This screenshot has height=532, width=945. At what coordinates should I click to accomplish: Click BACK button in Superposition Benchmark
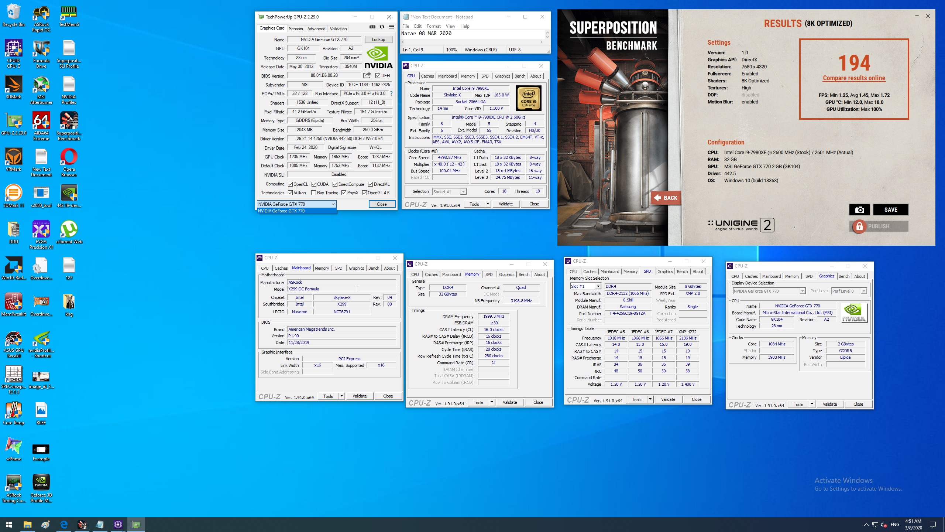pyautogui.click(x=666, y=198)
